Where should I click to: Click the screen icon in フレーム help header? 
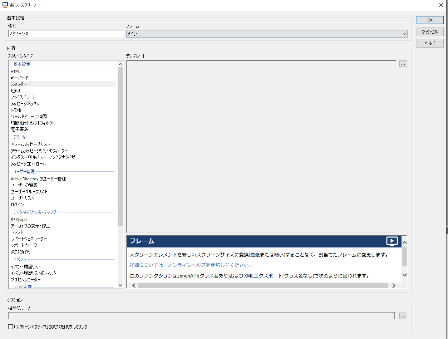[x=392, y=241]
